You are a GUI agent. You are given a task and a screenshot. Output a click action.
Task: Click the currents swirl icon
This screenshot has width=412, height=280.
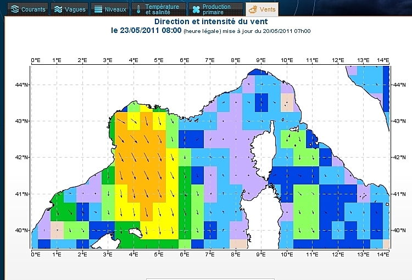[x=15, y=9]
